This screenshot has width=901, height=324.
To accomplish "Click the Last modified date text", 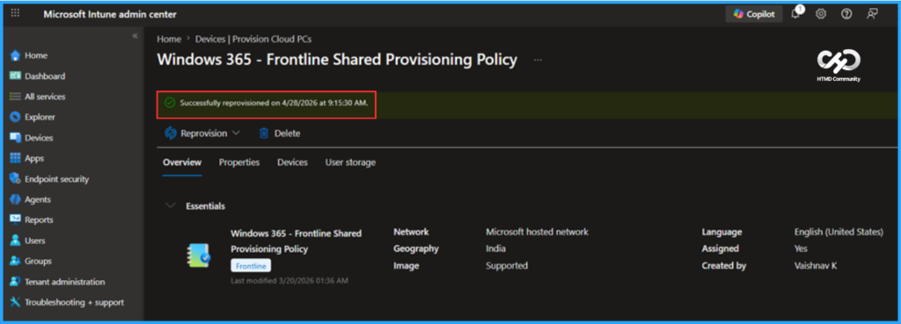I will [289, 281].
